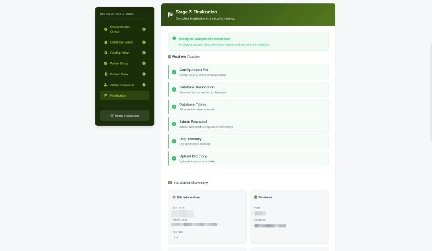Image resolution: width=432 pixels, height=251 pixels.
Task: Click the Site Information globe icon
Action: [x=174, y=197]
